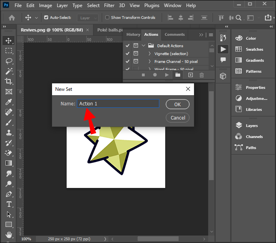This screenshot has width=276, height=243.
Task: Enable Show Transform Controls checkbox
Action: click(x=107, y=18)
